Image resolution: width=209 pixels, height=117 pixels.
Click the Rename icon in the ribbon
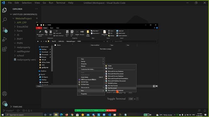point(82,33)
